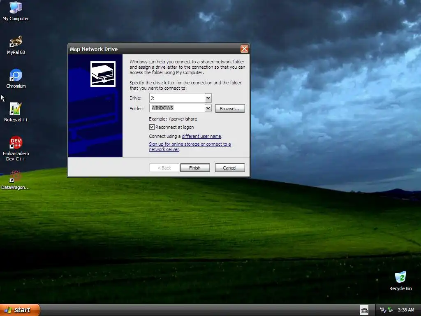421x316 pixels.
Task: Select the Embarcadero Dev-C++ shortcut
Action: [x=16, y=148]
